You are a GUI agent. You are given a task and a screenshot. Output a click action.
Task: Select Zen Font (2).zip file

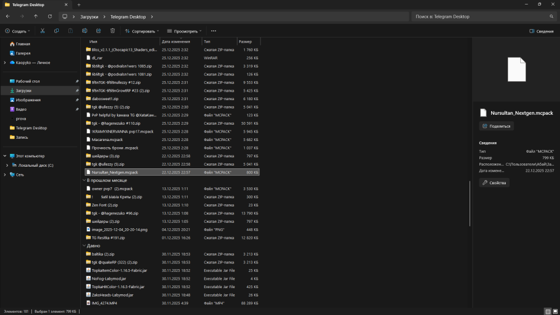pyautogui.click(x=172, y=205)
